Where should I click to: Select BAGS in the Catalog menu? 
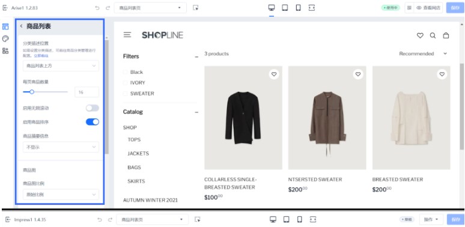[134, 168]
